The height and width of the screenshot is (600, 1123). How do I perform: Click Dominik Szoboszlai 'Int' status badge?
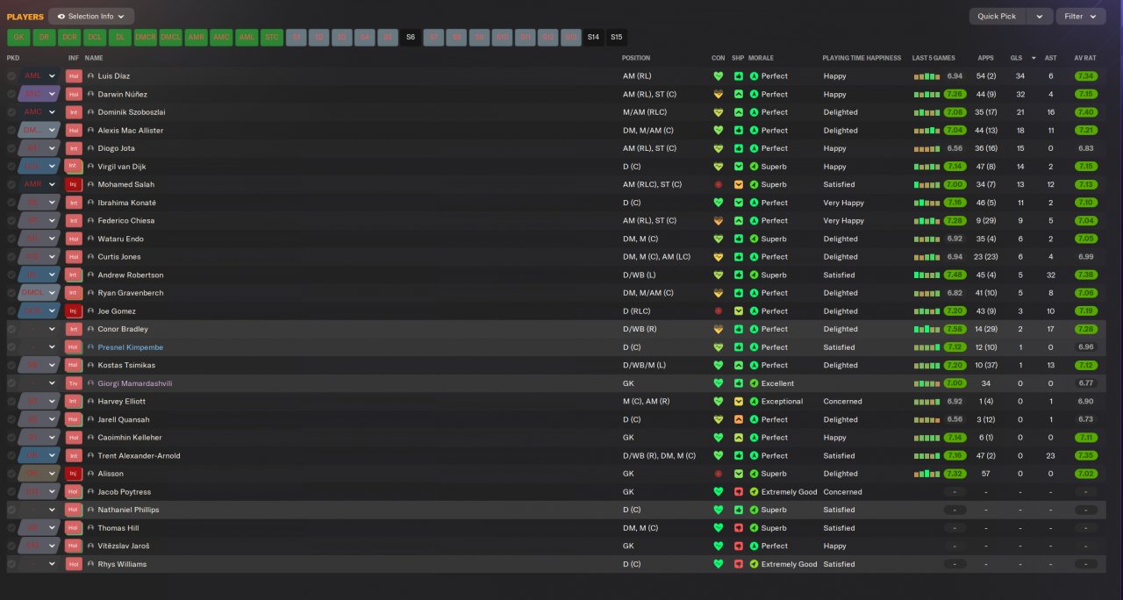click(x=74, y=112)
